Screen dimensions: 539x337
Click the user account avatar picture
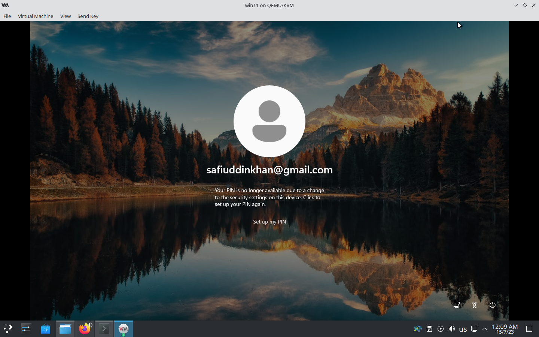point(269,121)
